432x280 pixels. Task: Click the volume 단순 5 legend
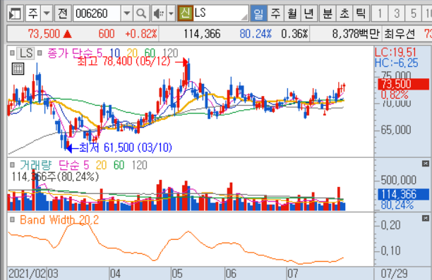74,165
